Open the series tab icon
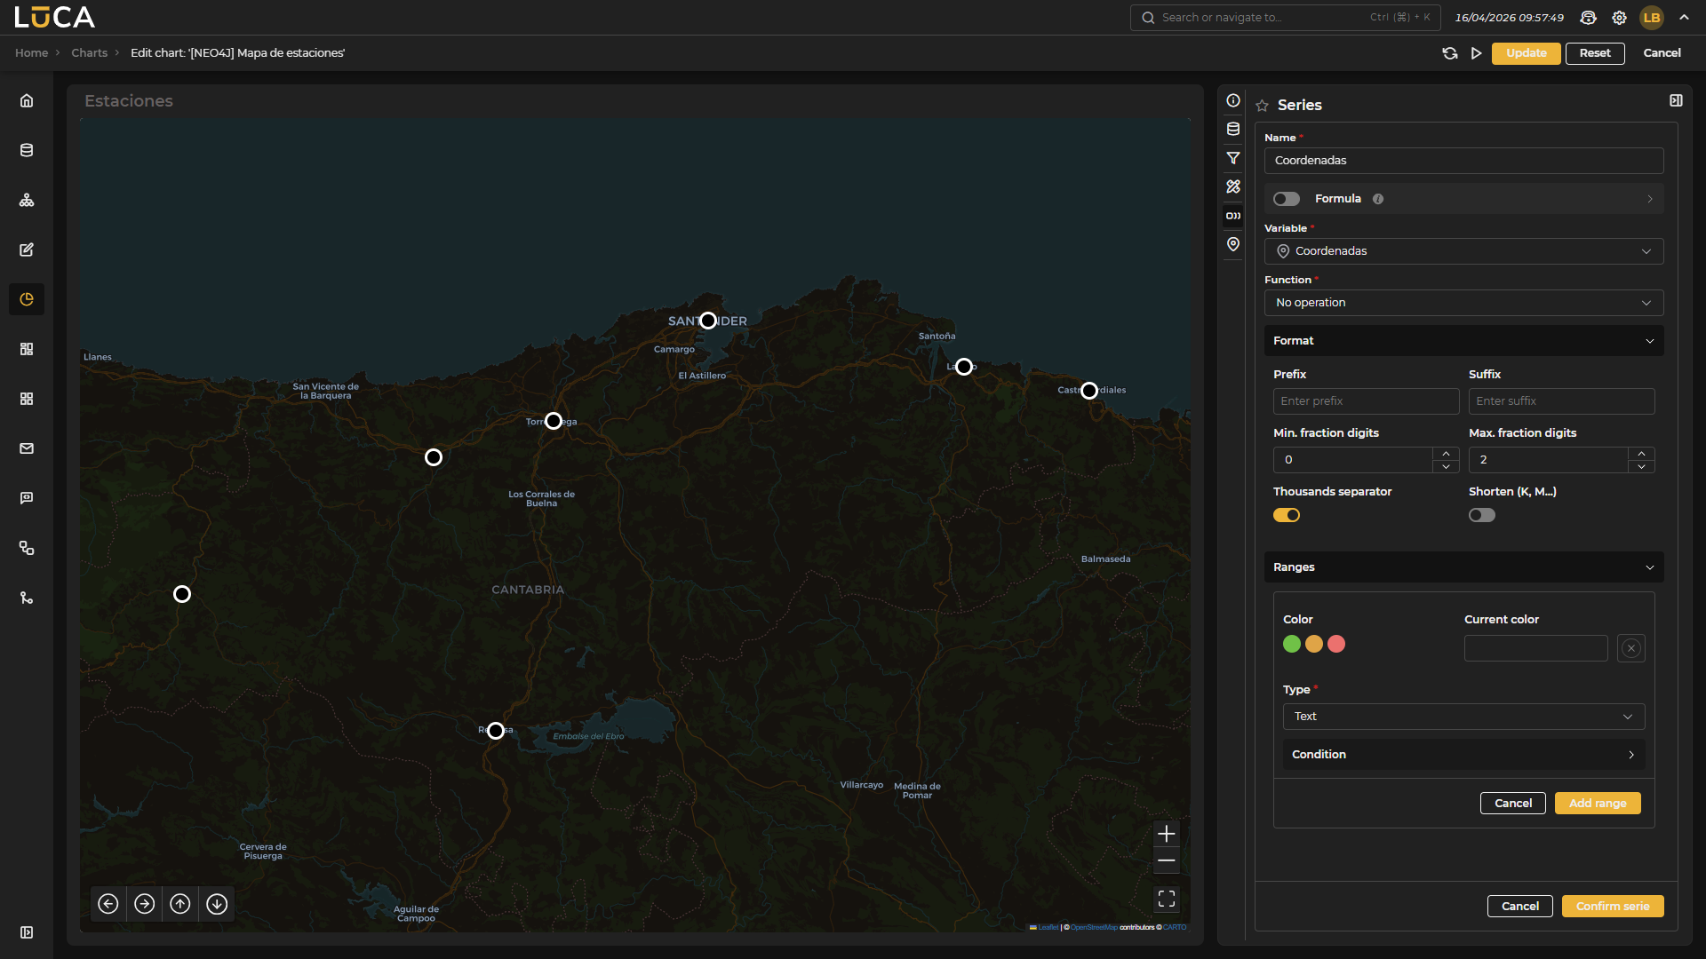The width and height of the screenshot is (1706, 959). pyautogui.click(x=1233, y=216)
